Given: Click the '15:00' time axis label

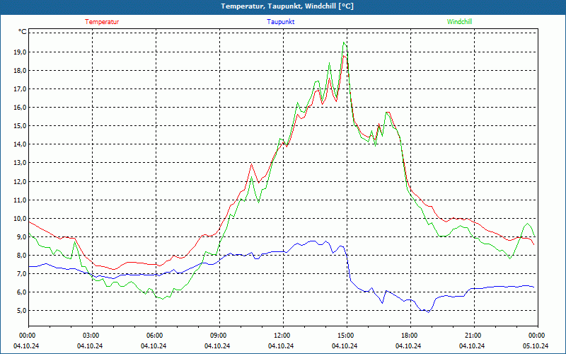Looking at the screenshot, I should click(345, 336).
